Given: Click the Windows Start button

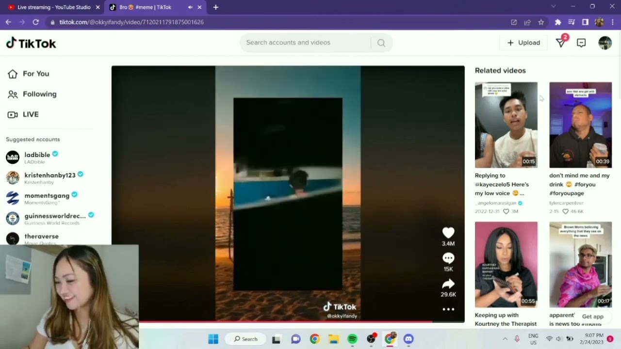Looking at the screenshot, I should coord(213,339).
